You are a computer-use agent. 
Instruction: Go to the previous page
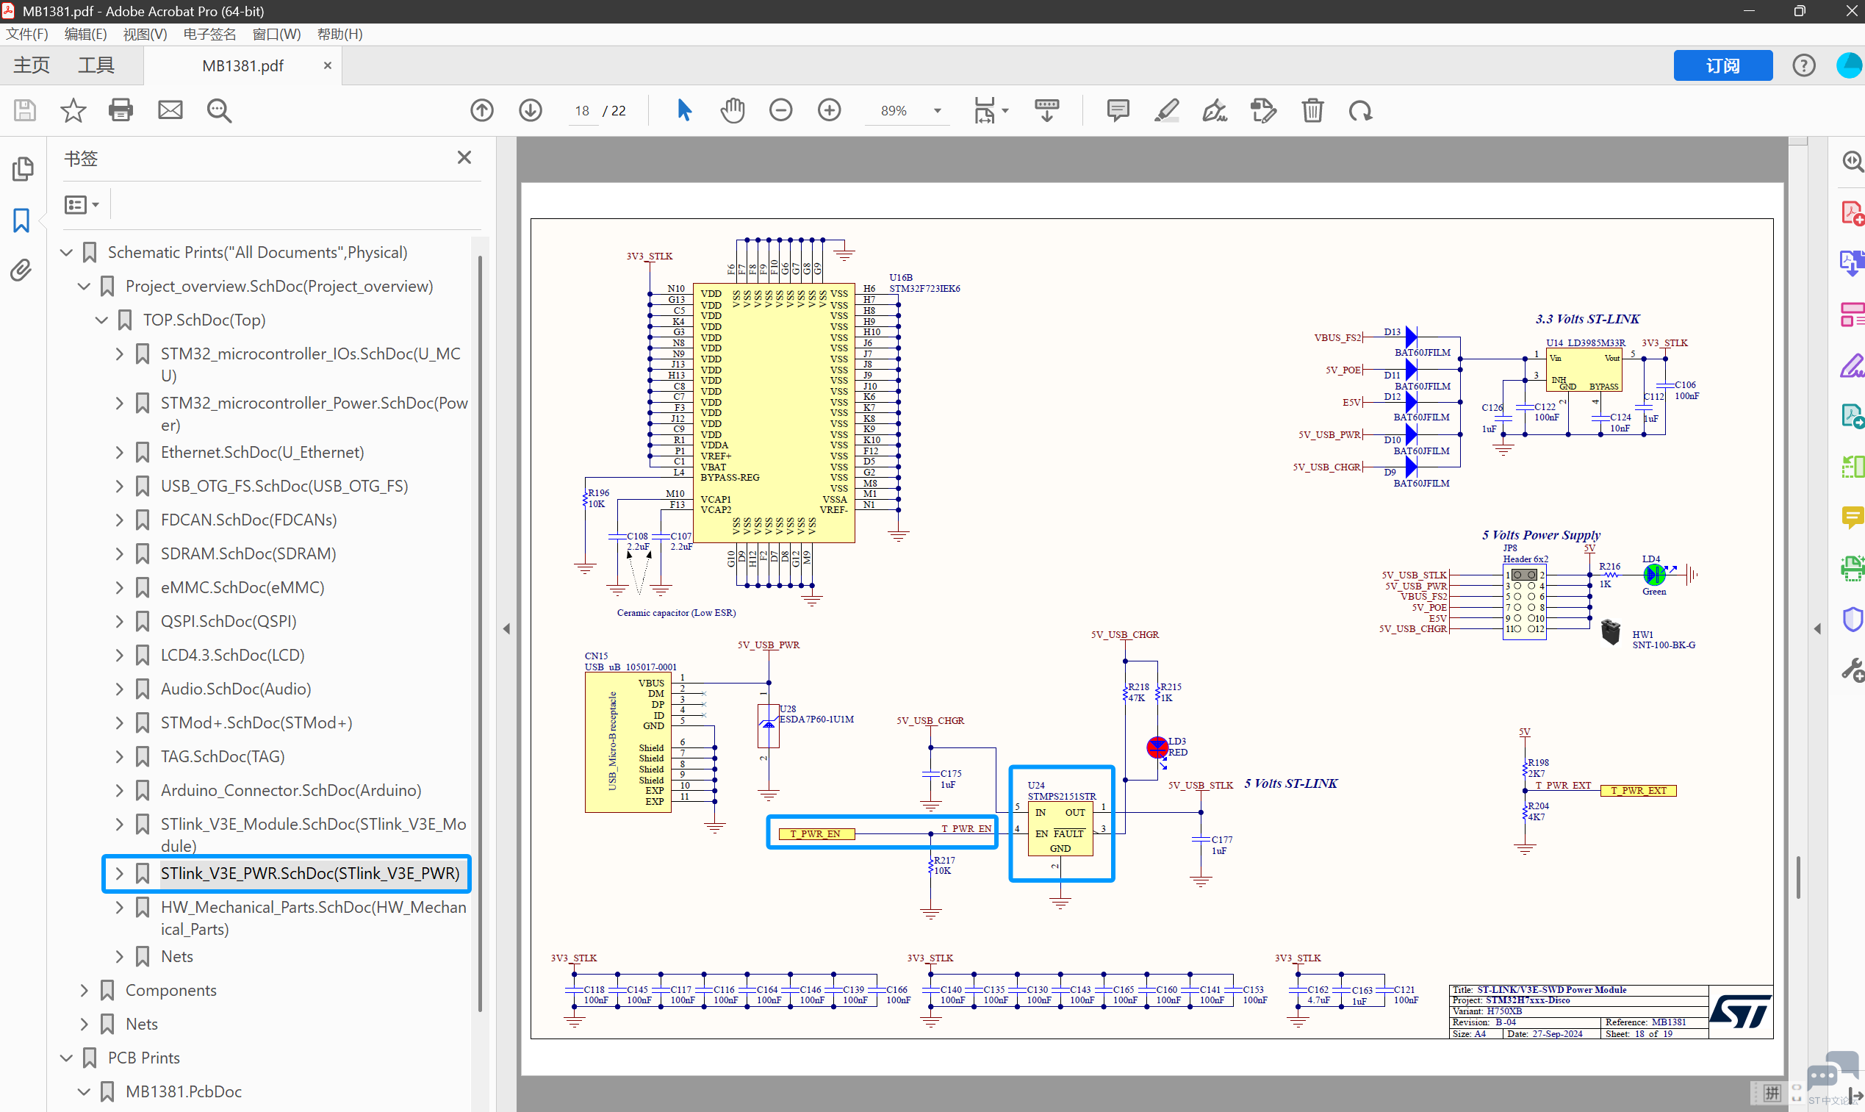click(481, 111)
